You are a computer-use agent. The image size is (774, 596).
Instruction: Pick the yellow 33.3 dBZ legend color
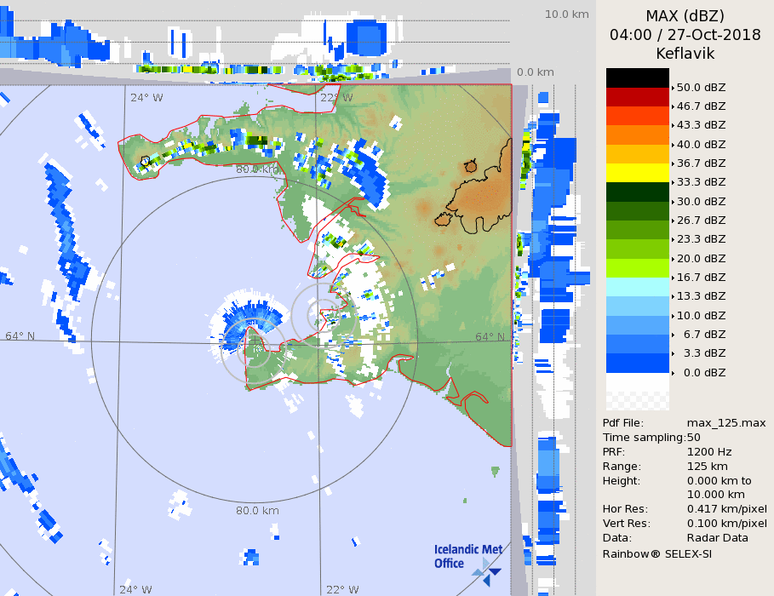[x=637, y=173]
